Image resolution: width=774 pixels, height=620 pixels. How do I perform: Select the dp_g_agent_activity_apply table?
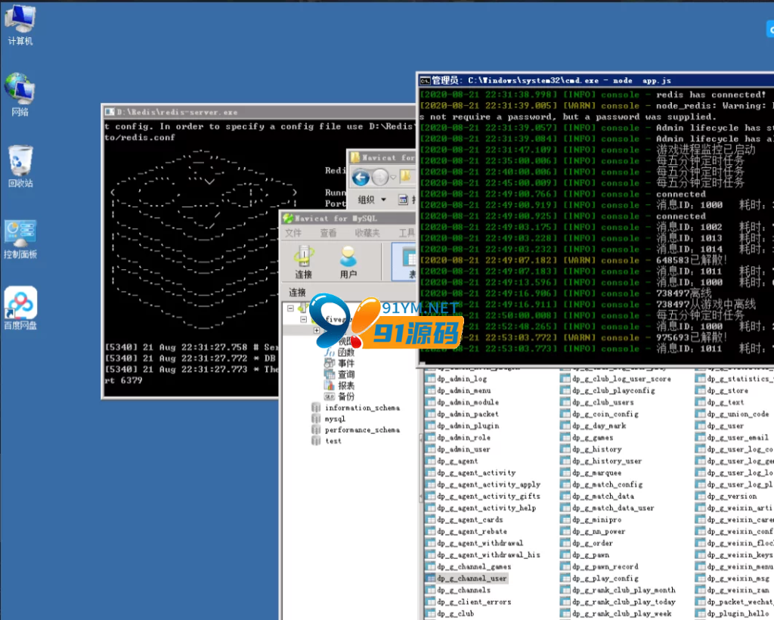pyautogui.click(x=488, y=485)
